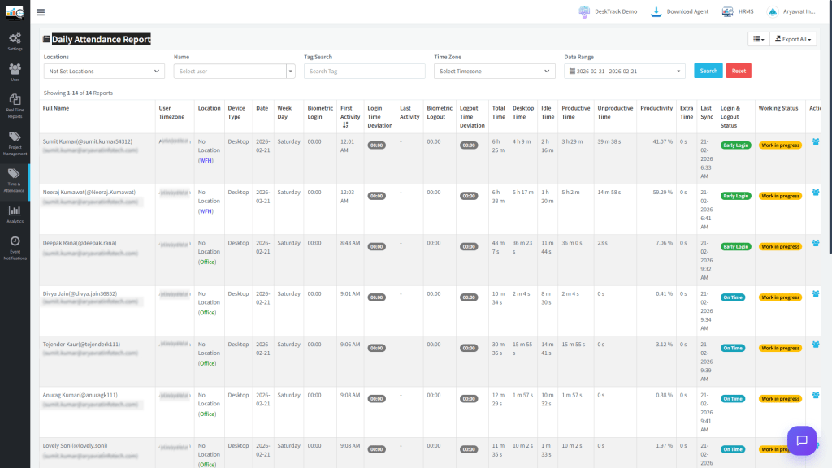
Task: Open the Export All dropdown menu
Action: pos(792,38)
